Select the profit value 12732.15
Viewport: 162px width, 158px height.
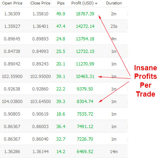pyautogui.click(x=85, y=51)
